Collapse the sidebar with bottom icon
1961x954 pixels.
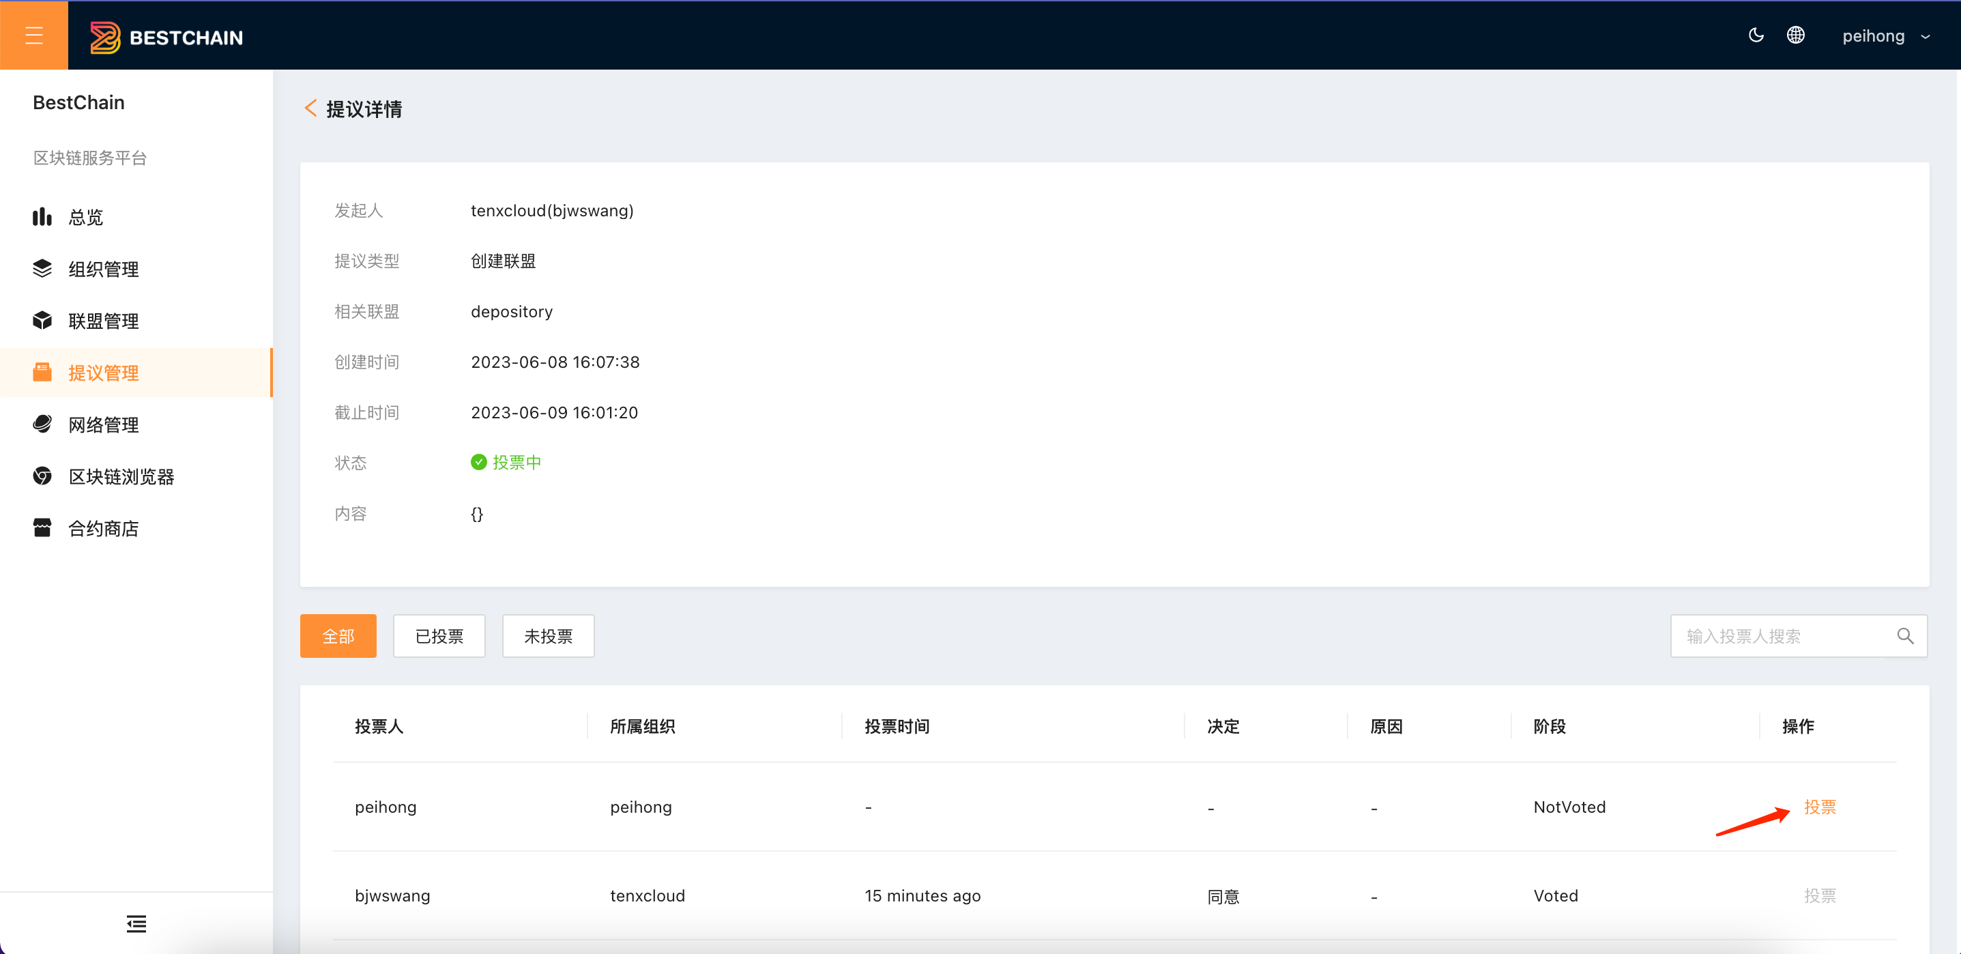[136, 923]
